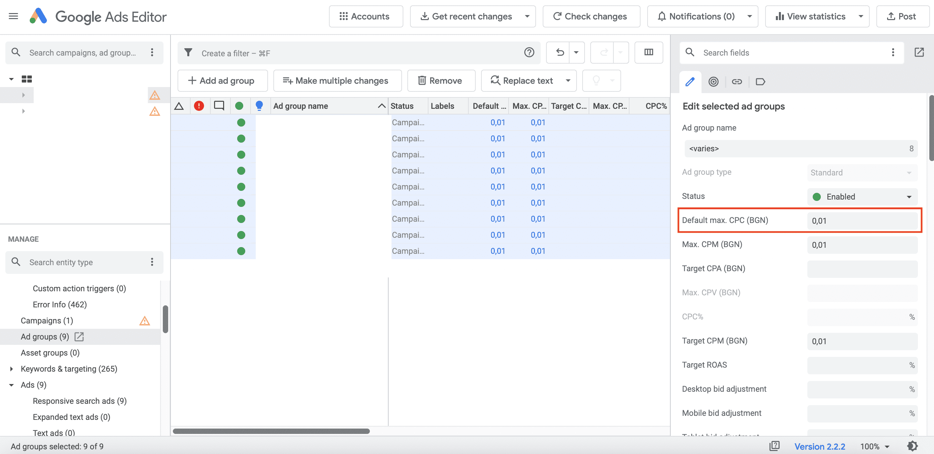Open the keyboard shortcuts help icon in status bar
Viewport: 934px width, 454px height.
tap(775, 446)
